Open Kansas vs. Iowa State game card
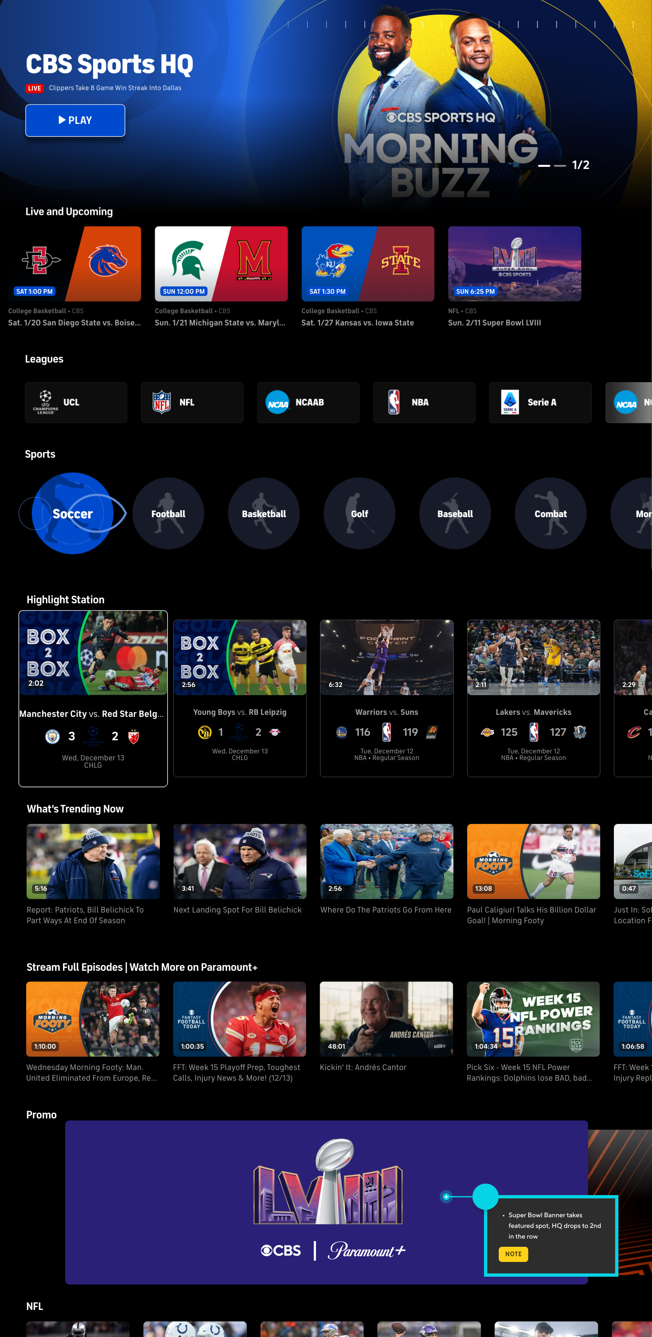The image size is (652, 1337). [x=368, y=264]
